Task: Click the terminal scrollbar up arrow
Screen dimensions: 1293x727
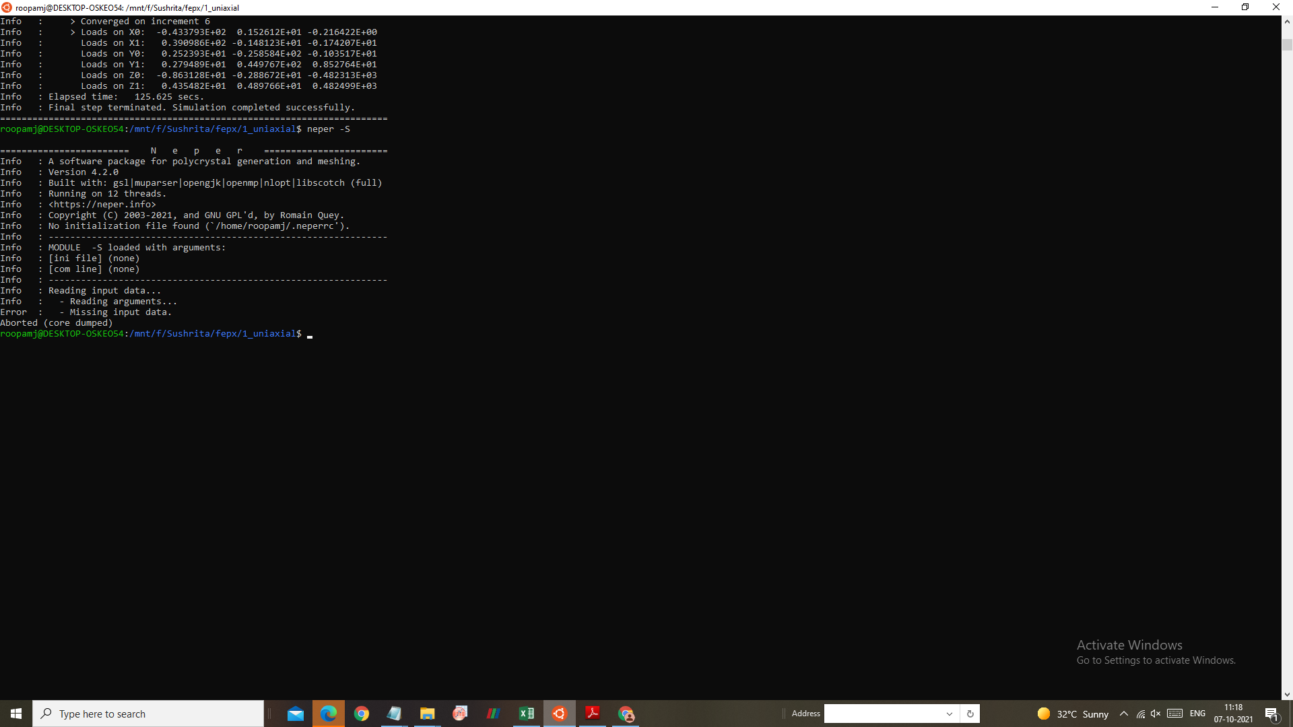Action: (x=1287, y=22)
